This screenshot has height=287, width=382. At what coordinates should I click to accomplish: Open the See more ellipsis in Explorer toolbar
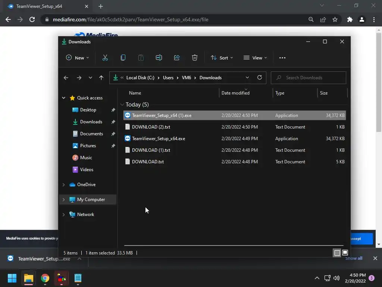[282, 58]
